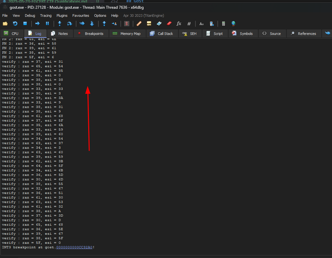Viewport: 332px width, 258px height.
Task: Restart the debugged program via toolbar
Action: tap(15, 24)
